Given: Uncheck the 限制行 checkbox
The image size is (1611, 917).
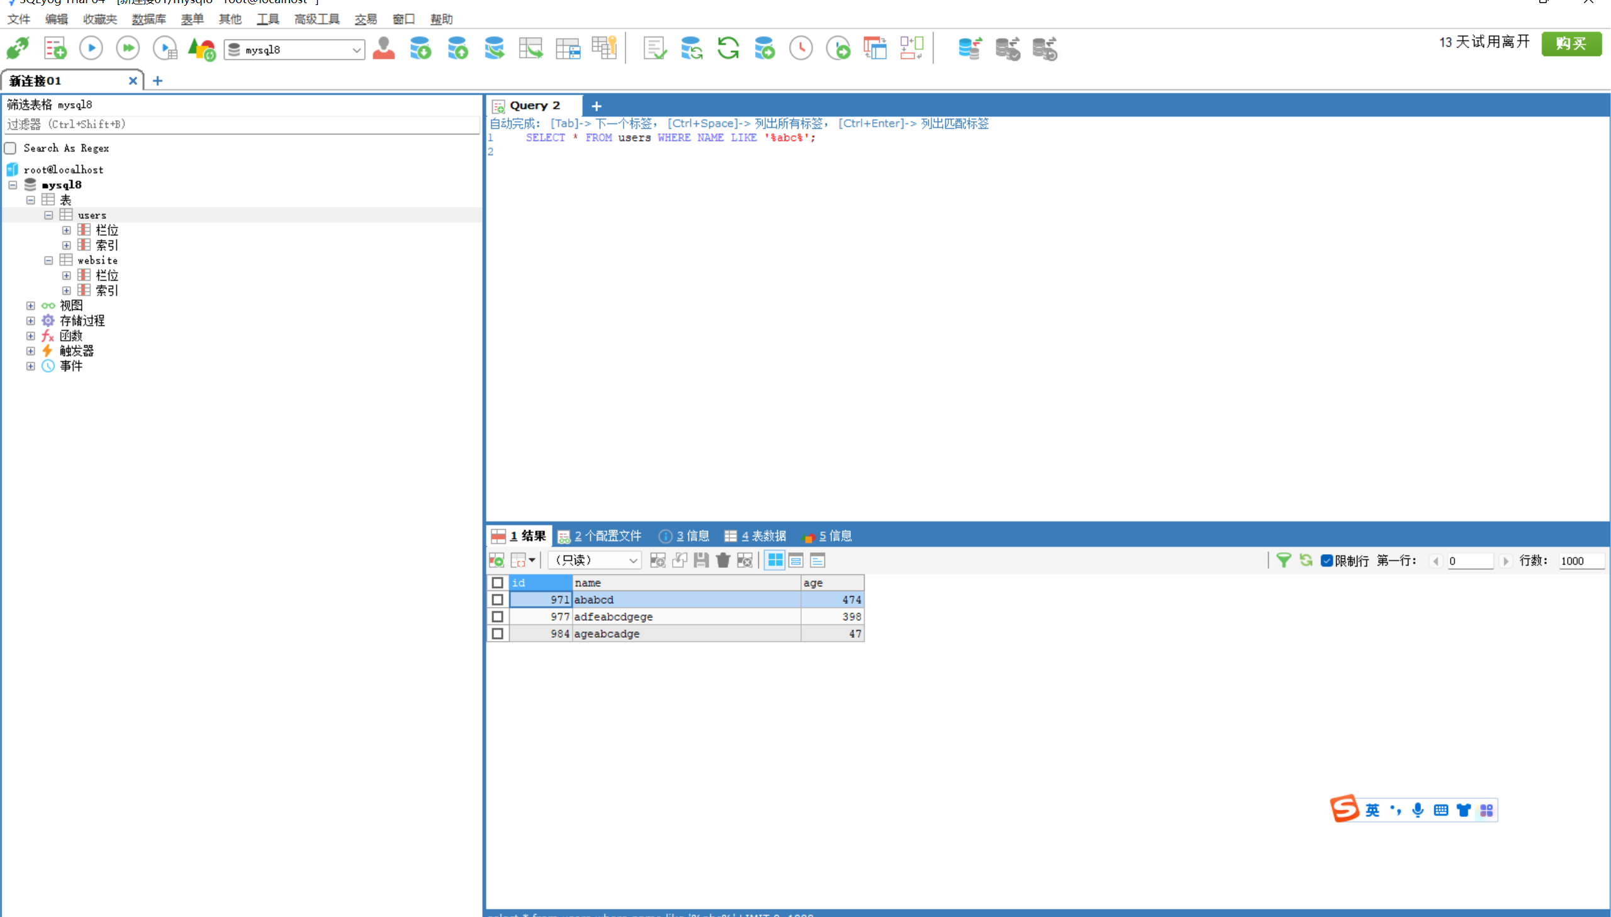Looking at the screenshot, I should pyautogui.click(x=1326, y=560).
